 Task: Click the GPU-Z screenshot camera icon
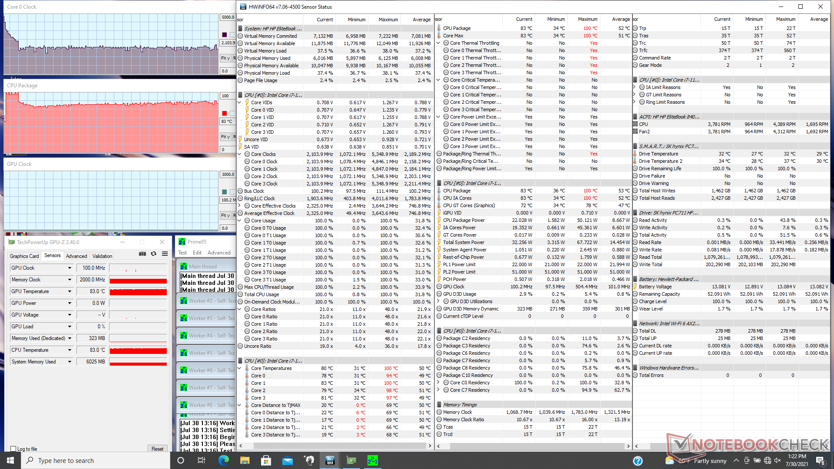(142, 254)
